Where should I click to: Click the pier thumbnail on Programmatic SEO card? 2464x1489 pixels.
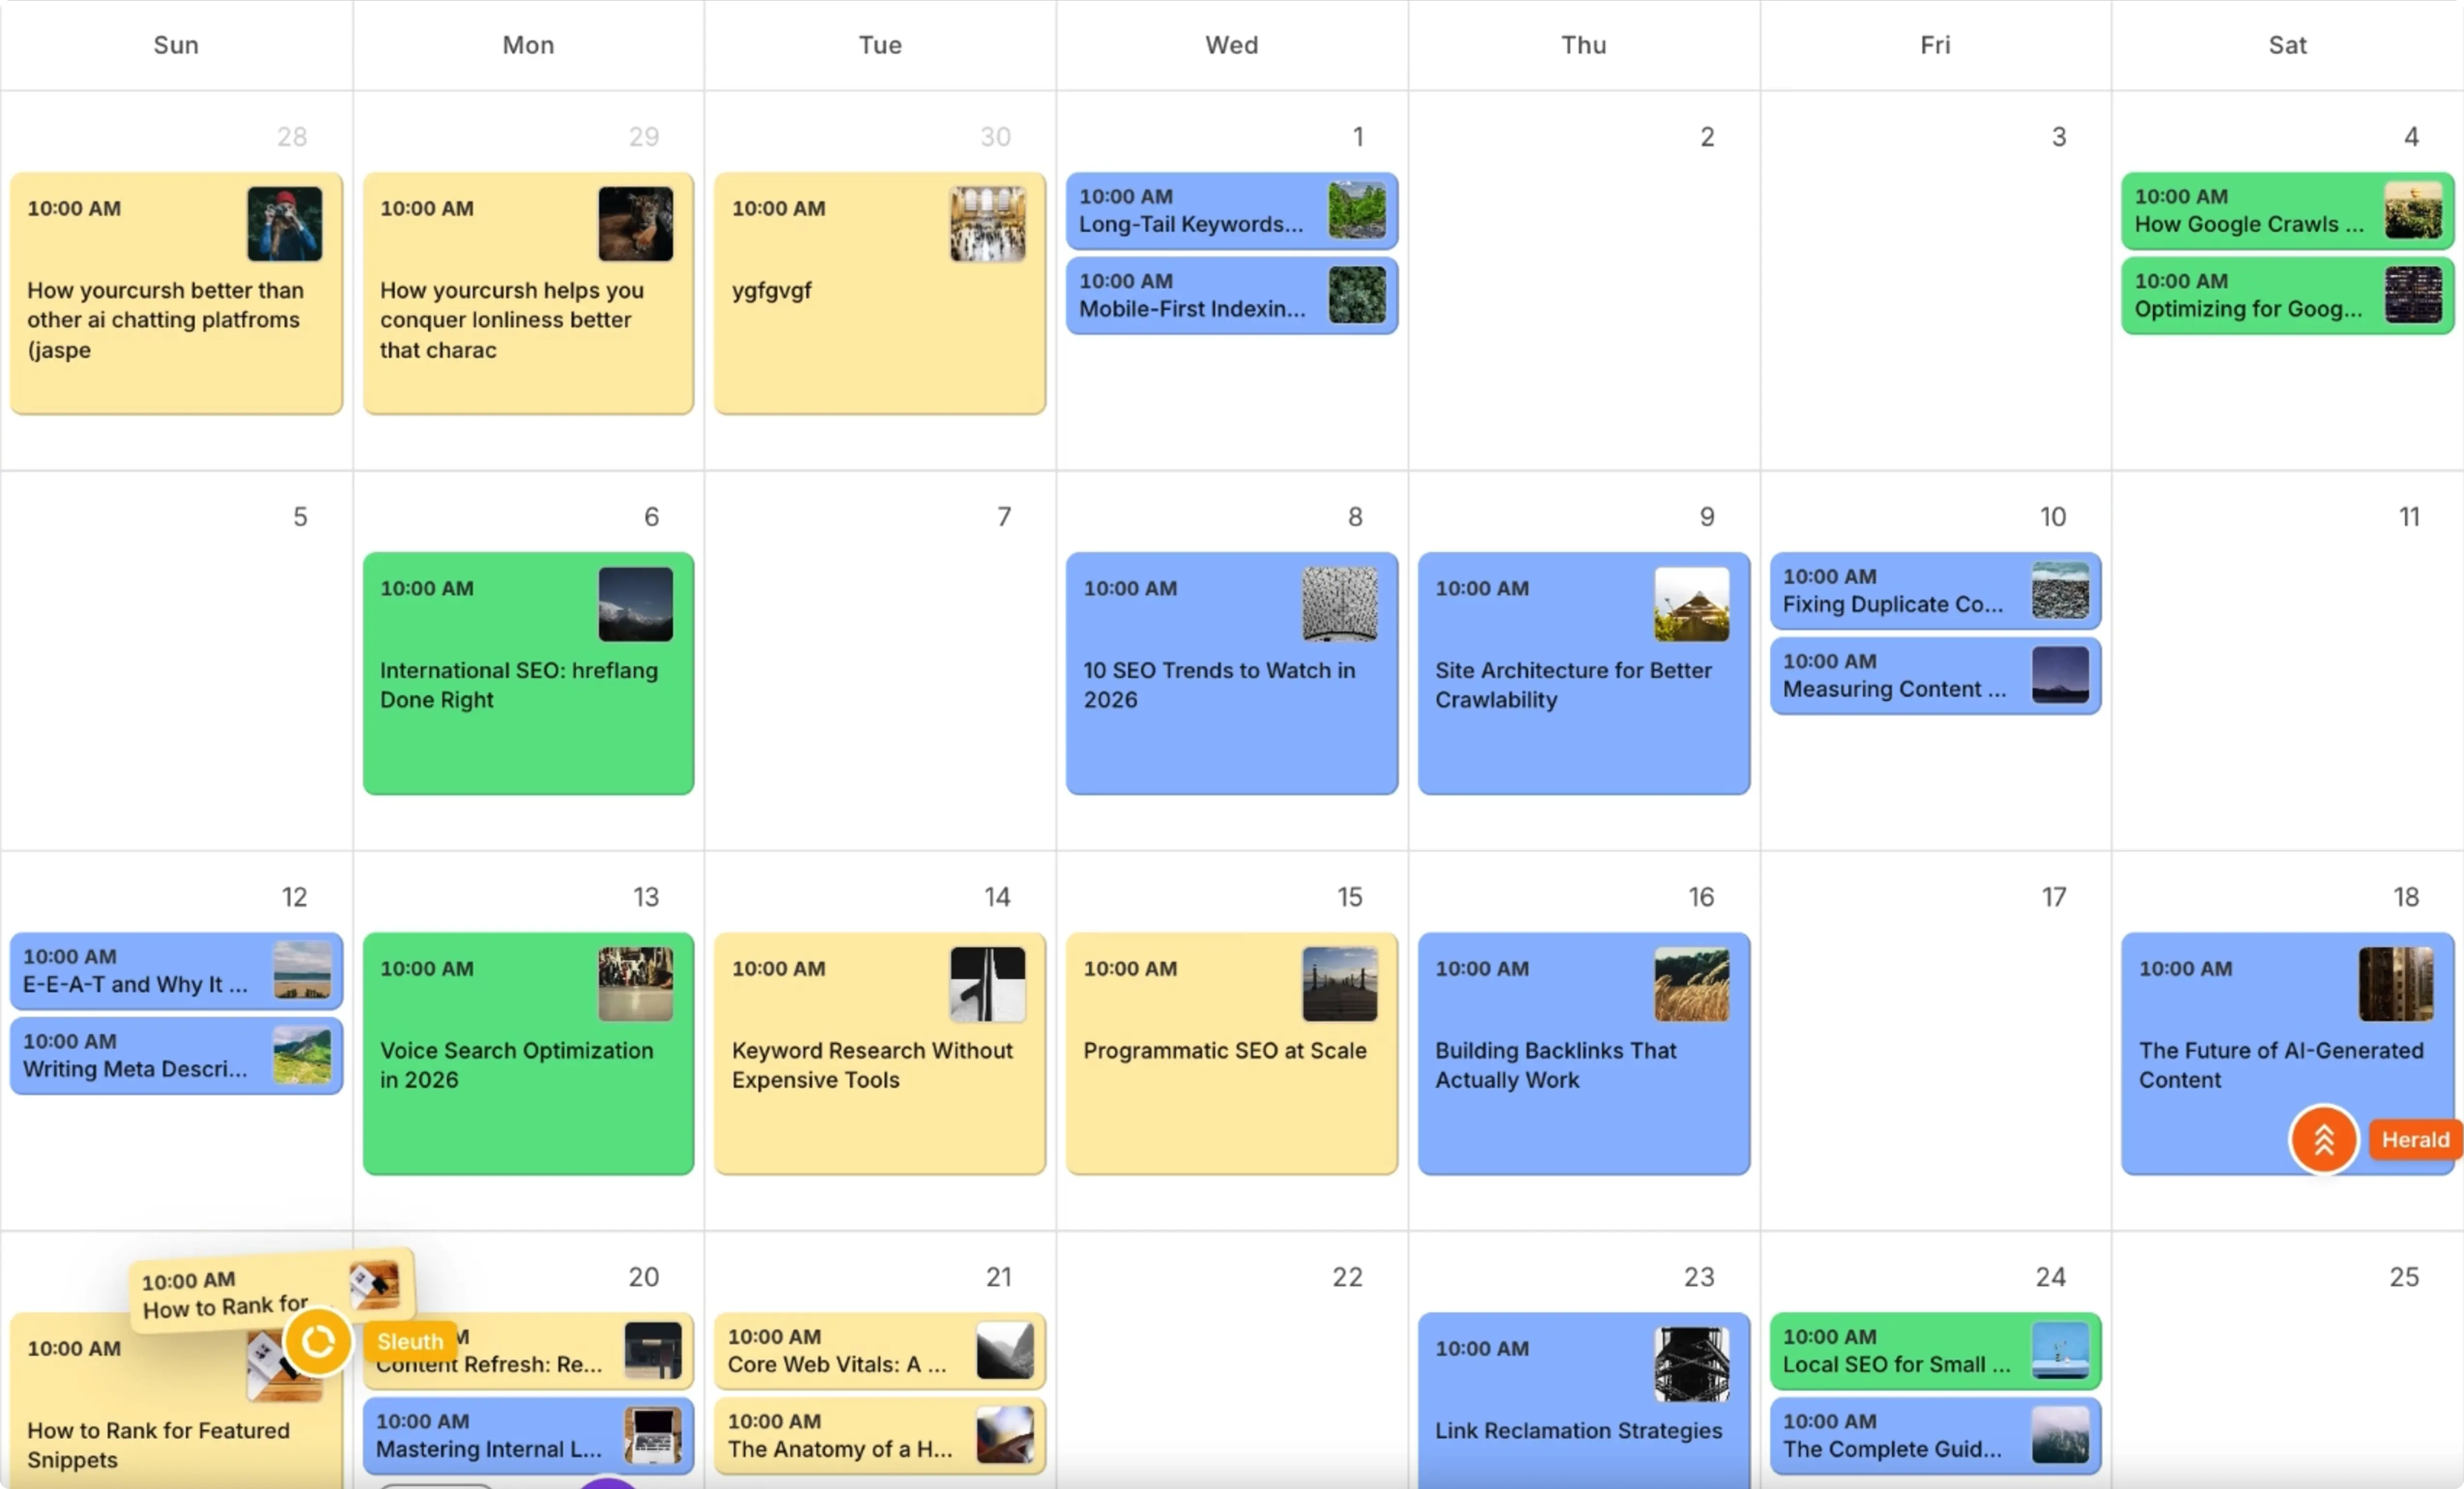(x=1340, y=984)
